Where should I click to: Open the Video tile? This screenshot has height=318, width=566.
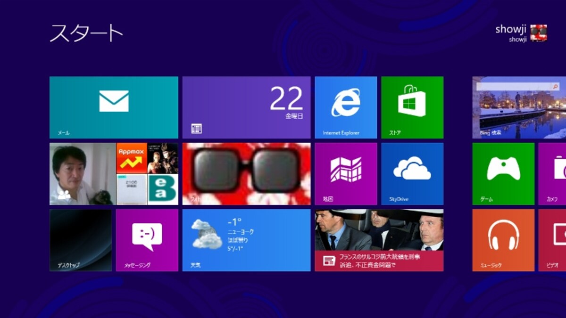pos(552,240)
